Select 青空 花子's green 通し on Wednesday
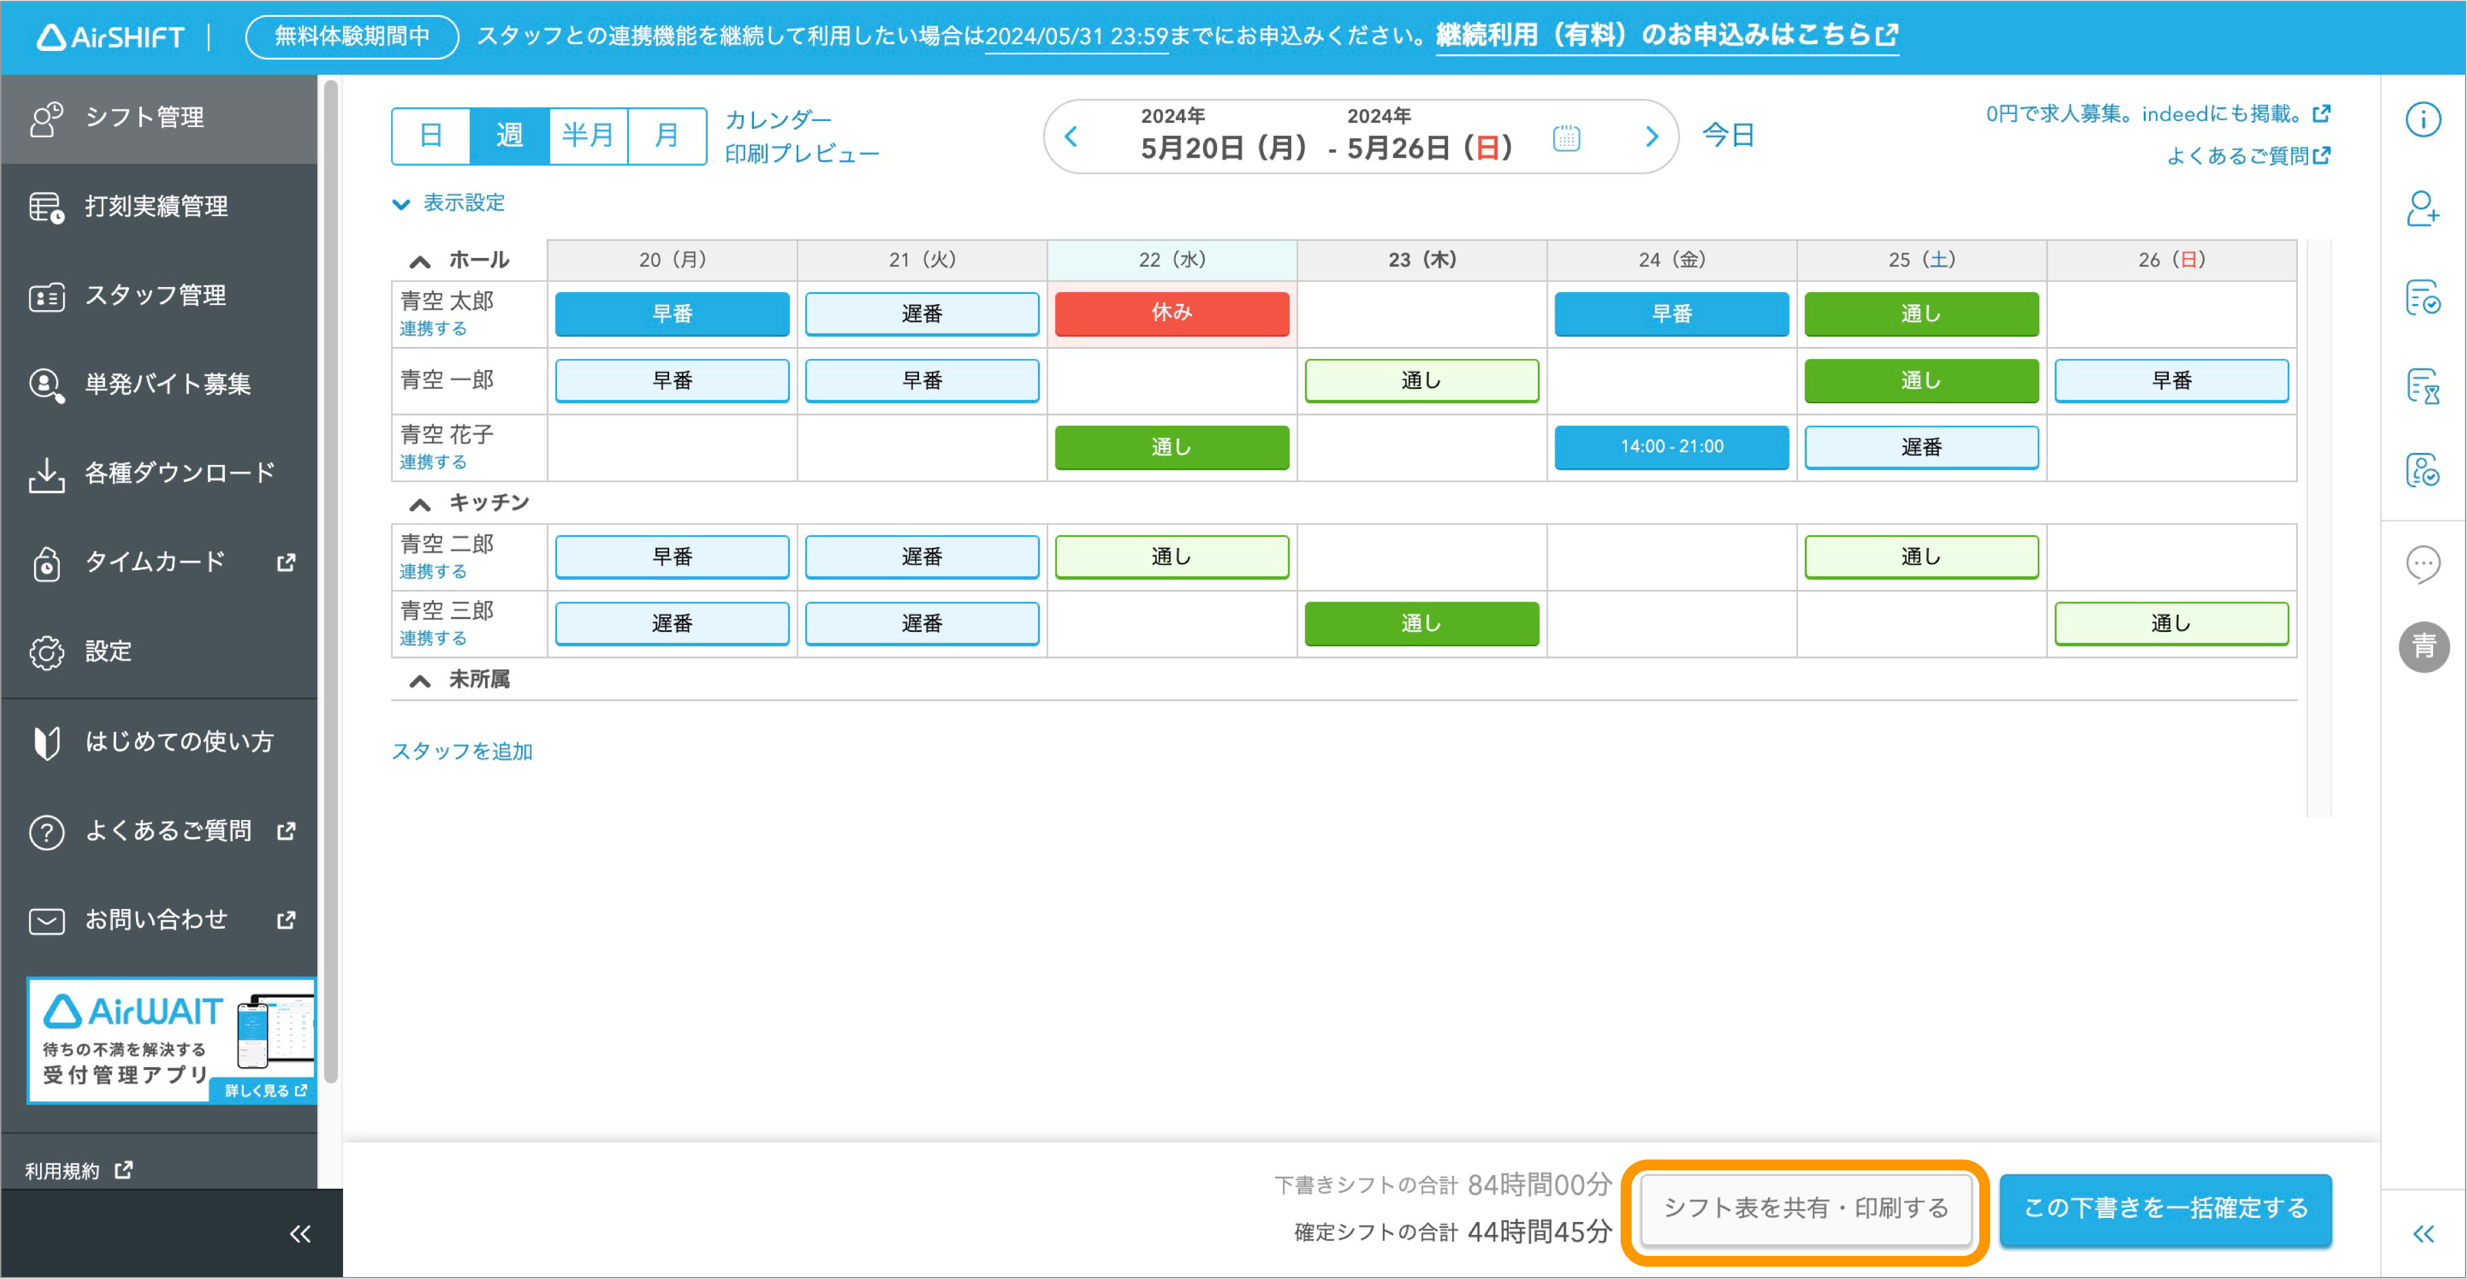Viewport: 2467px width, 1279px height. click(1171, 447)
